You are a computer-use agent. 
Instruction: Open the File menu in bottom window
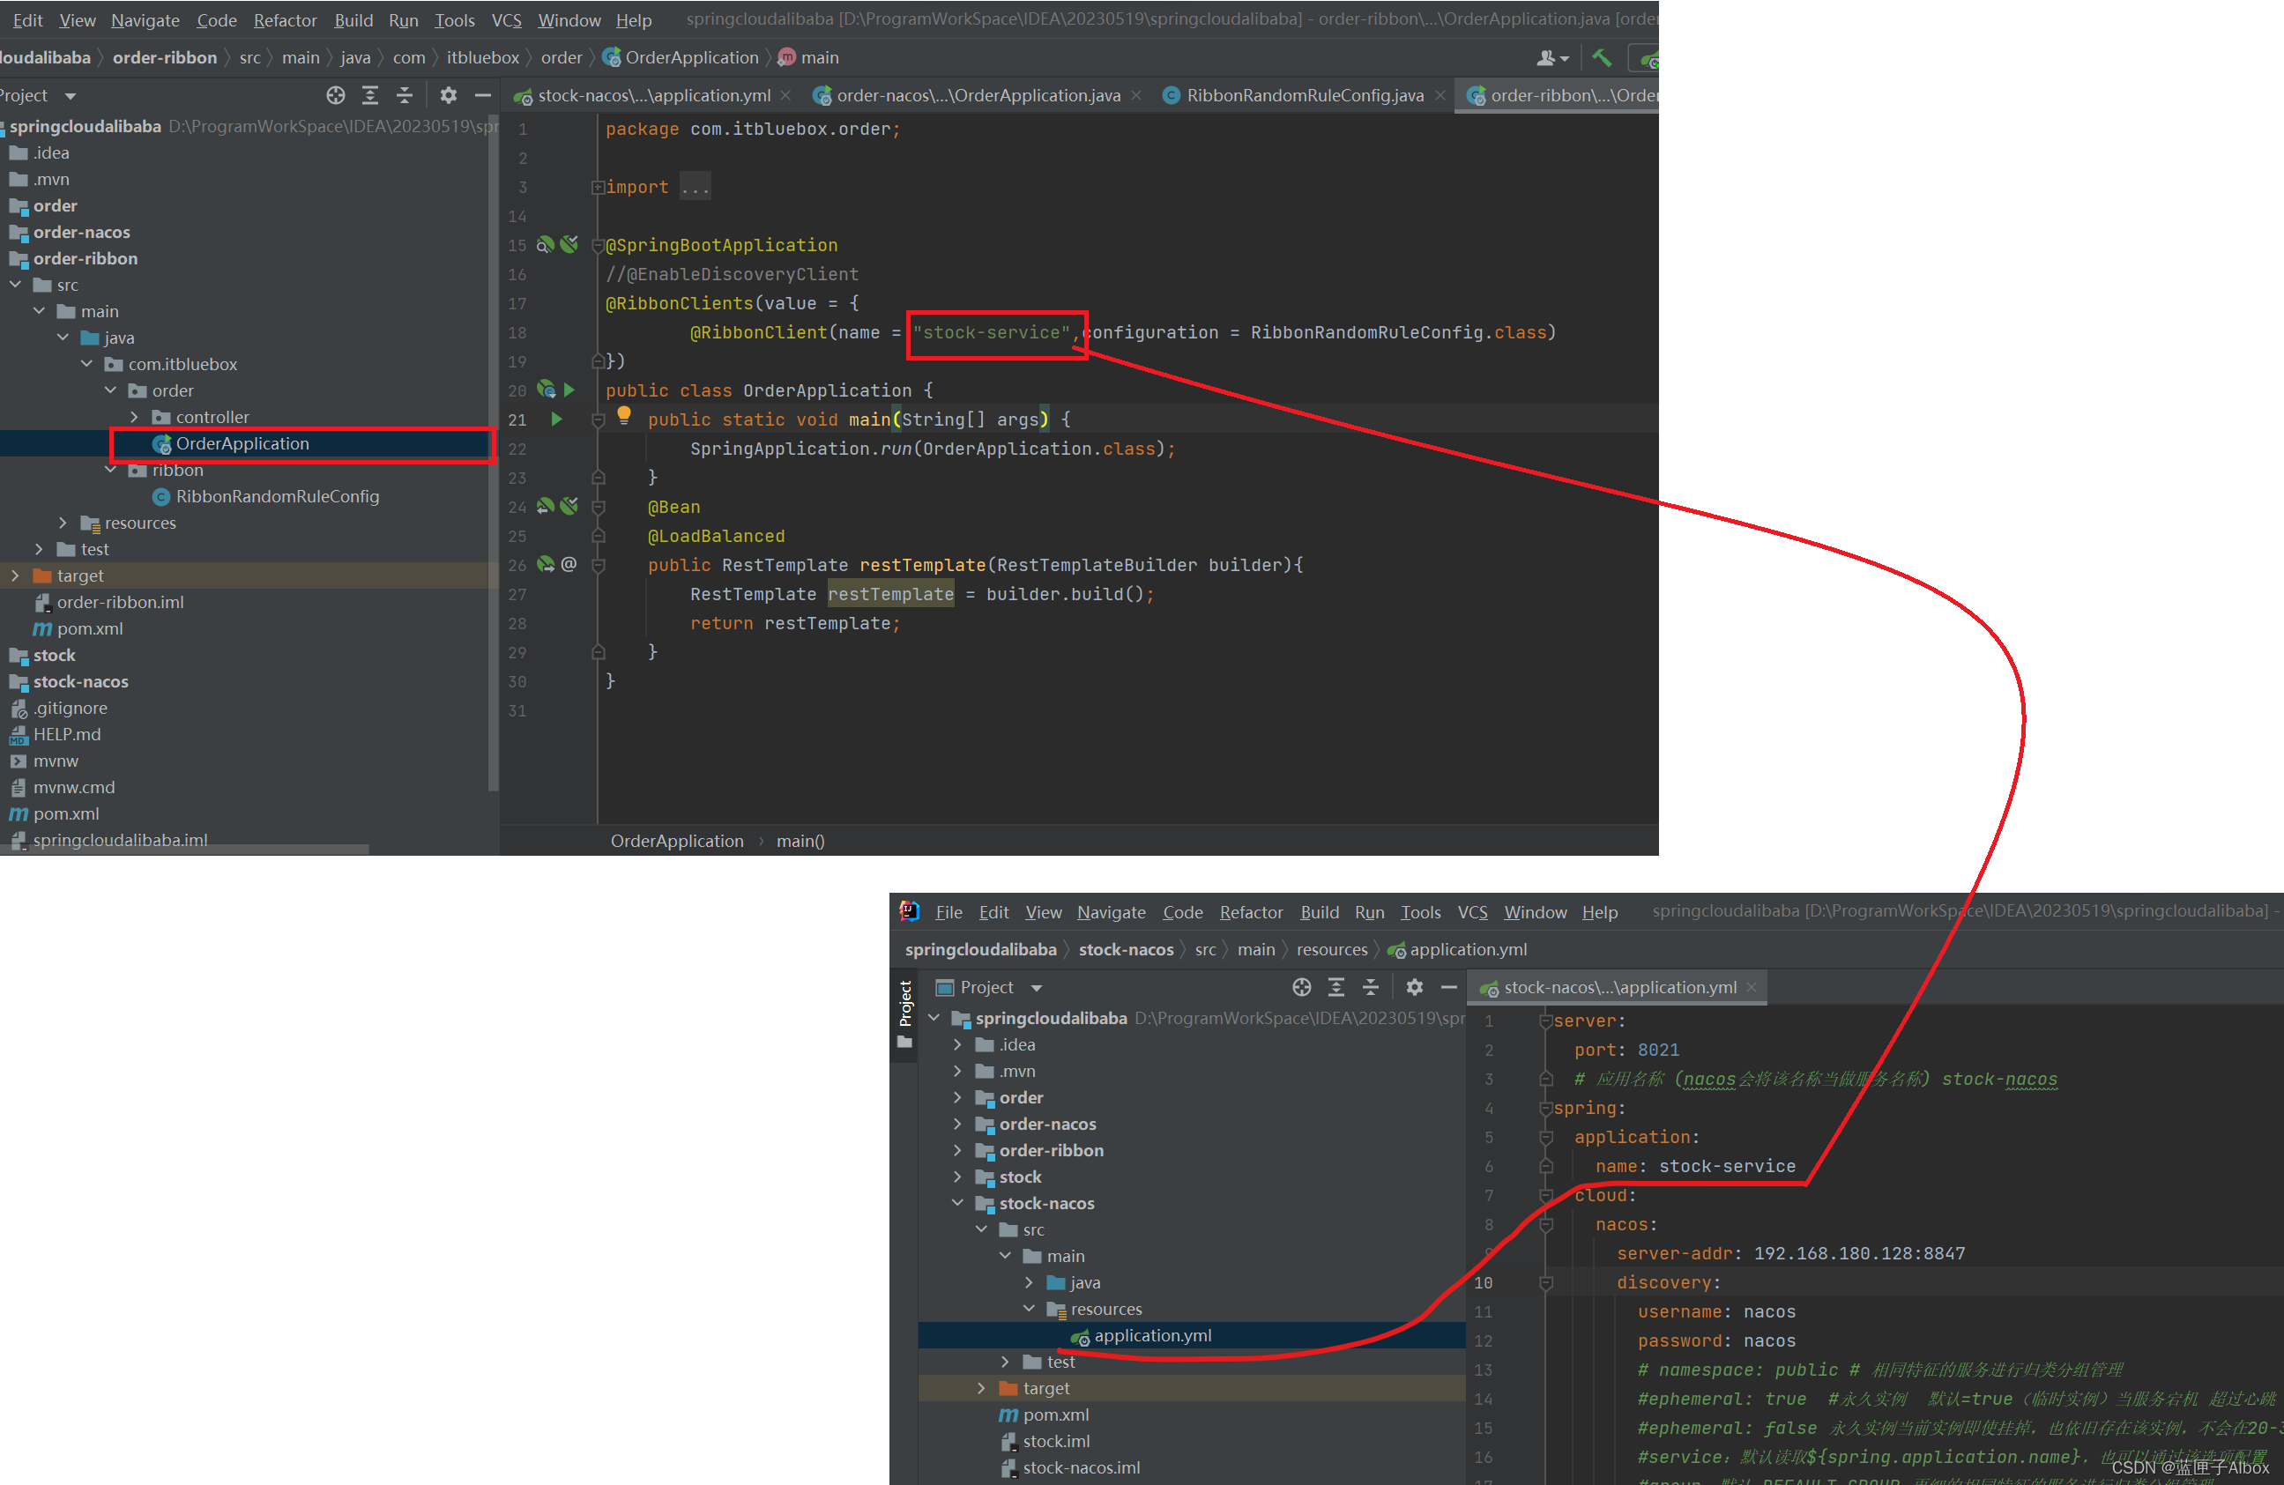(949, 912)
